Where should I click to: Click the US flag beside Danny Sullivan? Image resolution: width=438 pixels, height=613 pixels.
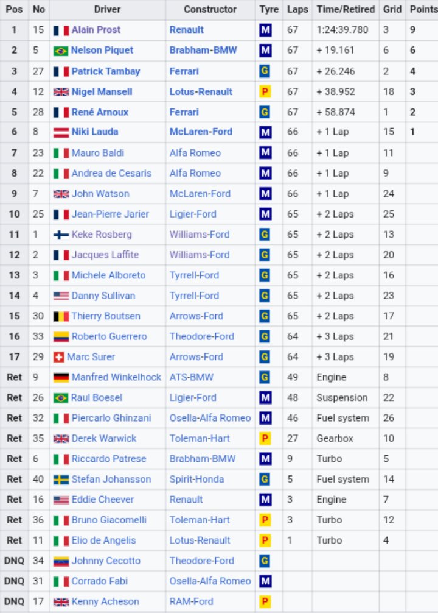click(61, 296)
